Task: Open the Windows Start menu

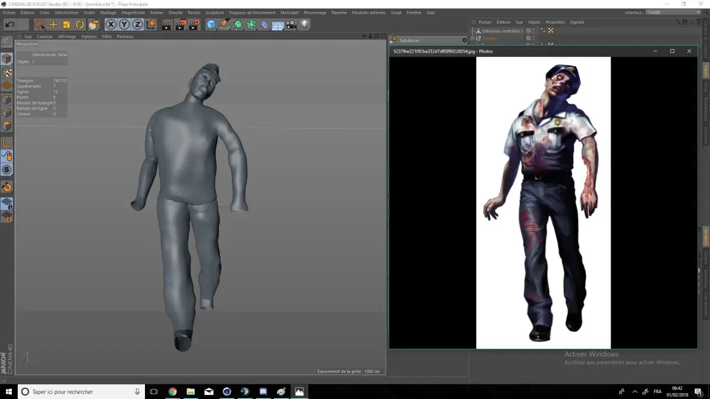Action: tap(8, 391)
